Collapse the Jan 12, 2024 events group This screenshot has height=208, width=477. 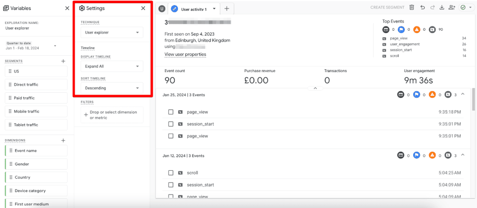coord(463,155)
